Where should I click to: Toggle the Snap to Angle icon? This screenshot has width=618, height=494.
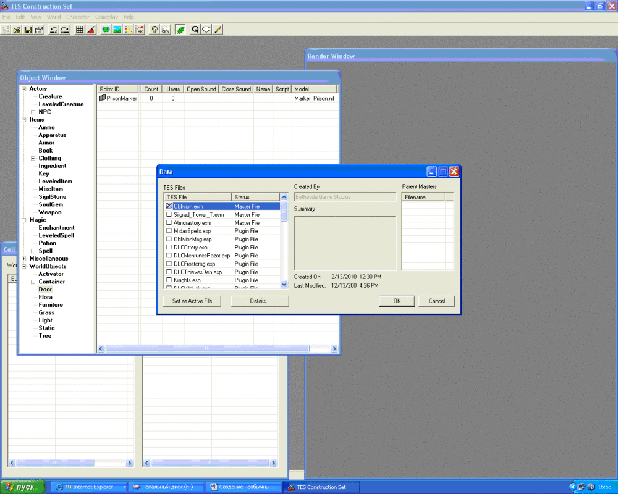click(91, 30)
